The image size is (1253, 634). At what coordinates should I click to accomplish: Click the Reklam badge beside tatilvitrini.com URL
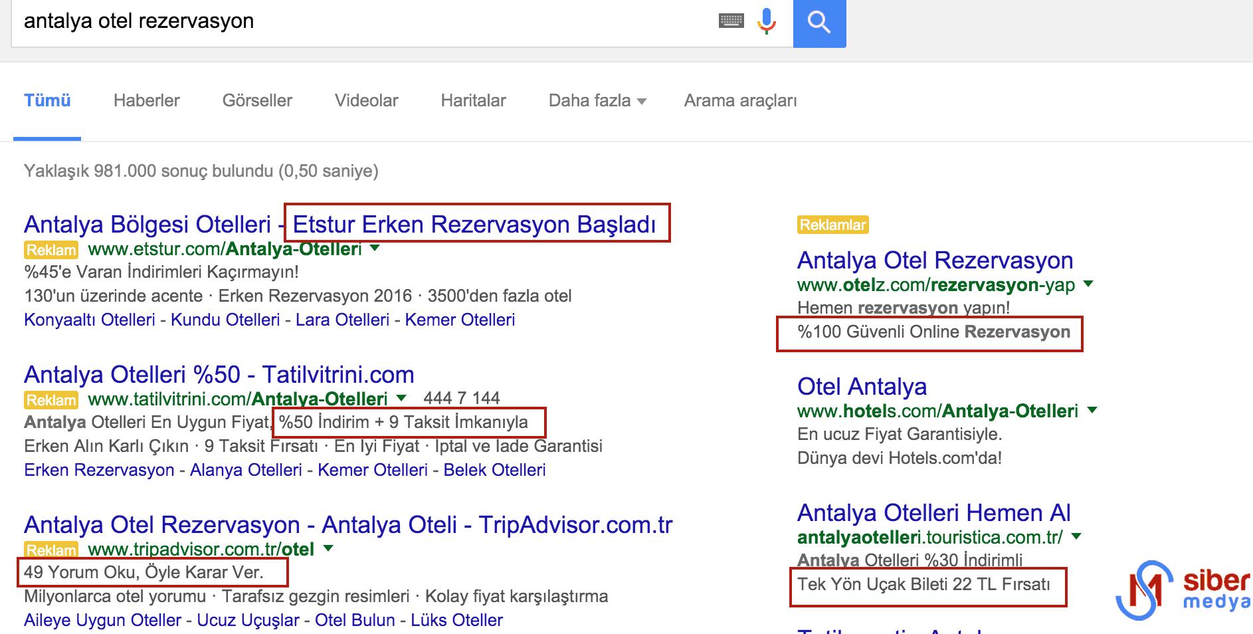pyautogui.click(x=51, y=400)
